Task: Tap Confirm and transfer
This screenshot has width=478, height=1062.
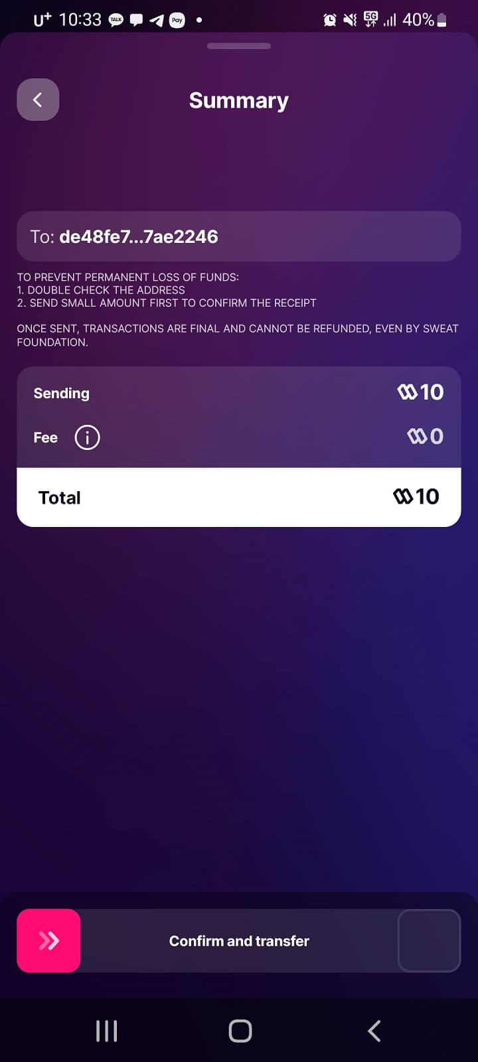Action: (239, 941)
